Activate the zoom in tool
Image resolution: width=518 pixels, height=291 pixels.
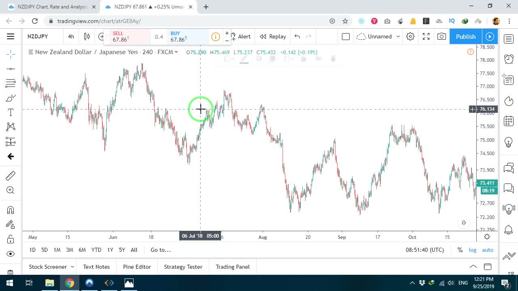tap(11, 190)
